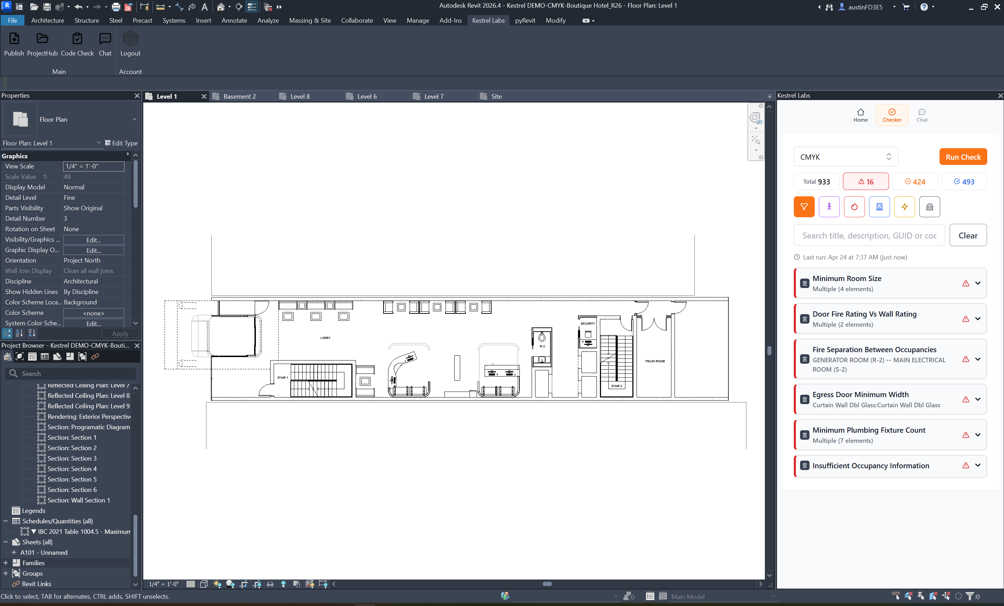Click the Color Scheme <none> button
The height and width of the screenshot is (606, 1004).
[94, 313]
